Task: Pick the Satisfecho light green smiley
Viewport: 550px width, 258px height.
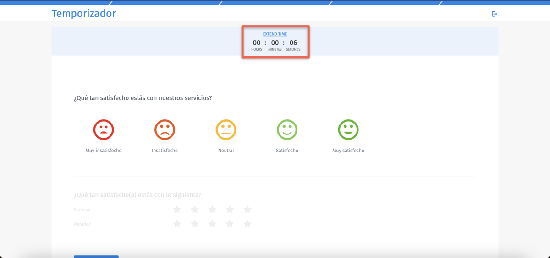Action: click(287, 130)
